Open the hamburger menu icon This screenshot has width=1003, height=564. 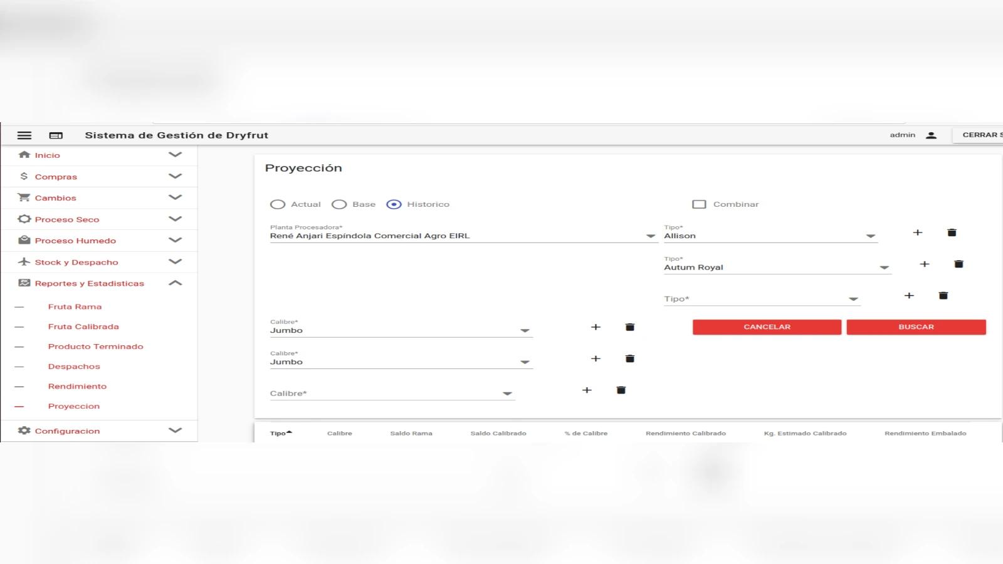24,135
